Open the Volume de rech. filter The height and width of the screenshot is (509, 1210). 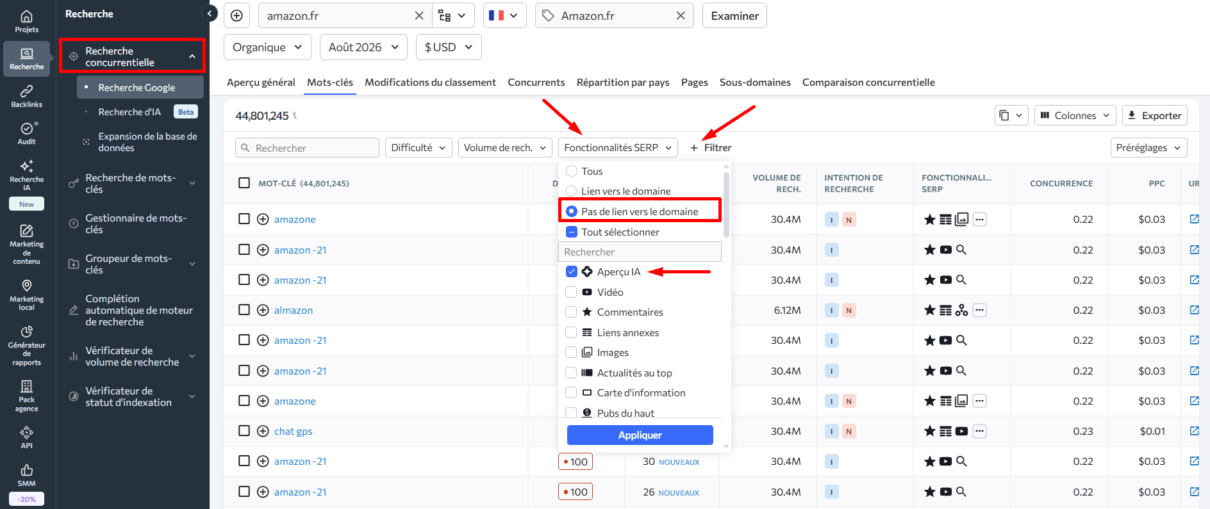[x=505, y=148]
